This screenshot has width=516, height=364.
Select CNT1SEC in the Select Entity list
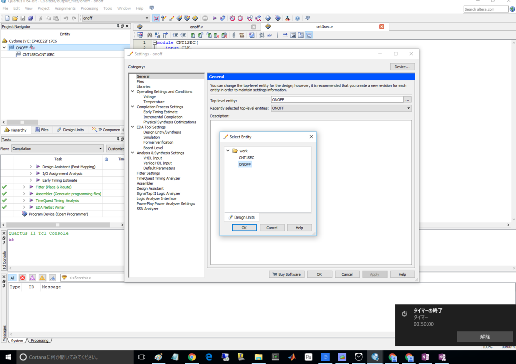point(246,158)
